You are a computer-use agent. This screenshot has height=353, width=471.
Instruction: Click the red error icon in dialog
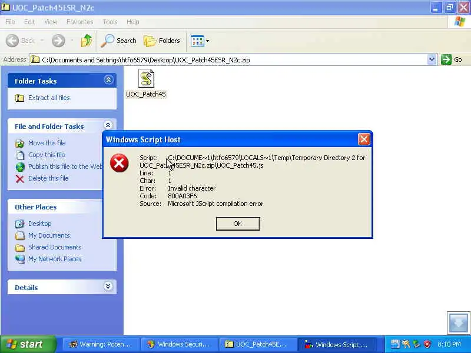point(120,163)
